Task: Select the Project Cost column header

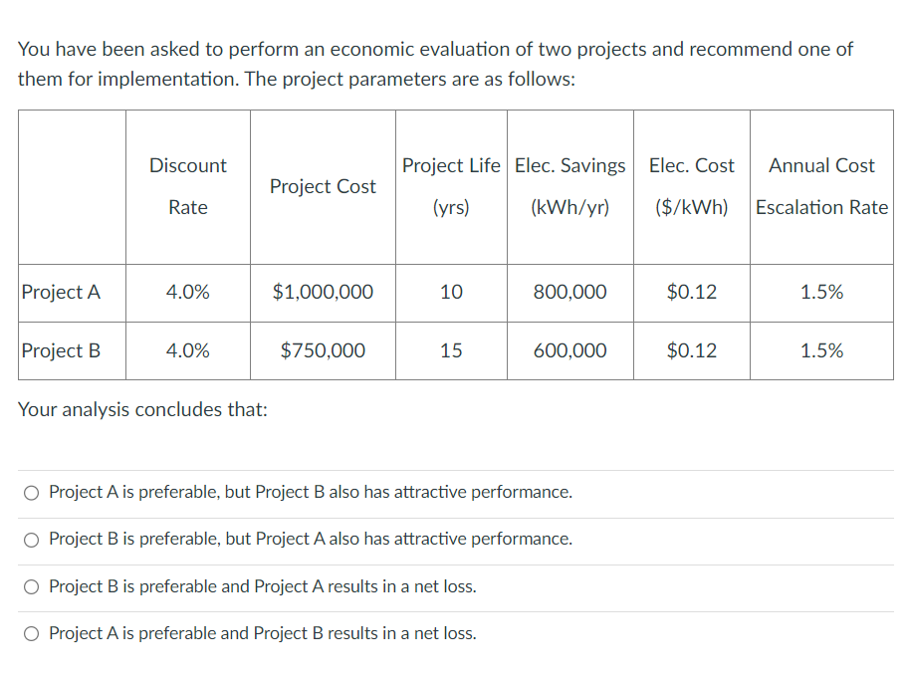Action: (x=323, y=186)
